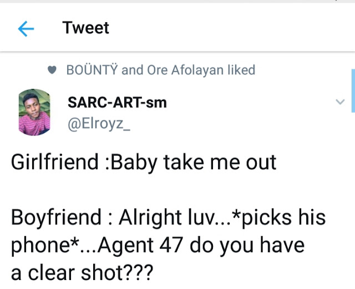The width and height of the screenshot is (355, 289).
Task: Click the small heart liked icon
Action: pyautogui.click(x=53, y=71)
